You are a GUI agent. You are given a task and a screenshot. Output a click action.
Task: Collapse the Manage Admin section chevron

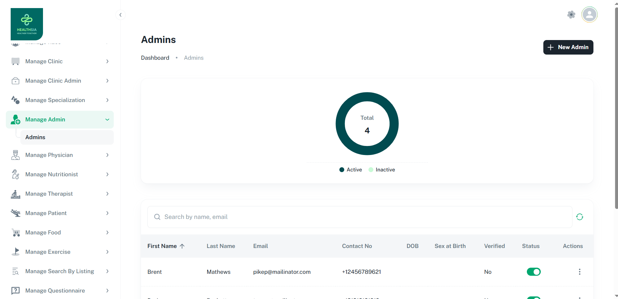(x=107, y=119)
